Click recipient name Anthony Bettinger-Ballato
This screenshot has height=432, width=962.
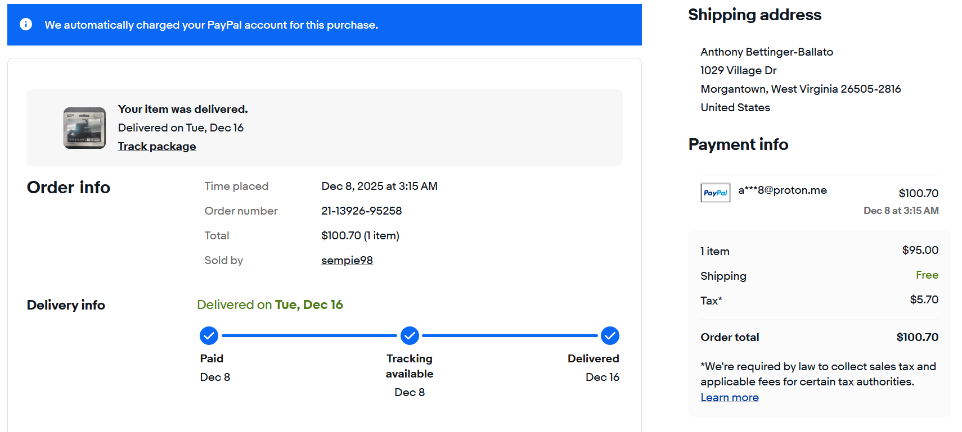tap(767, 52)
